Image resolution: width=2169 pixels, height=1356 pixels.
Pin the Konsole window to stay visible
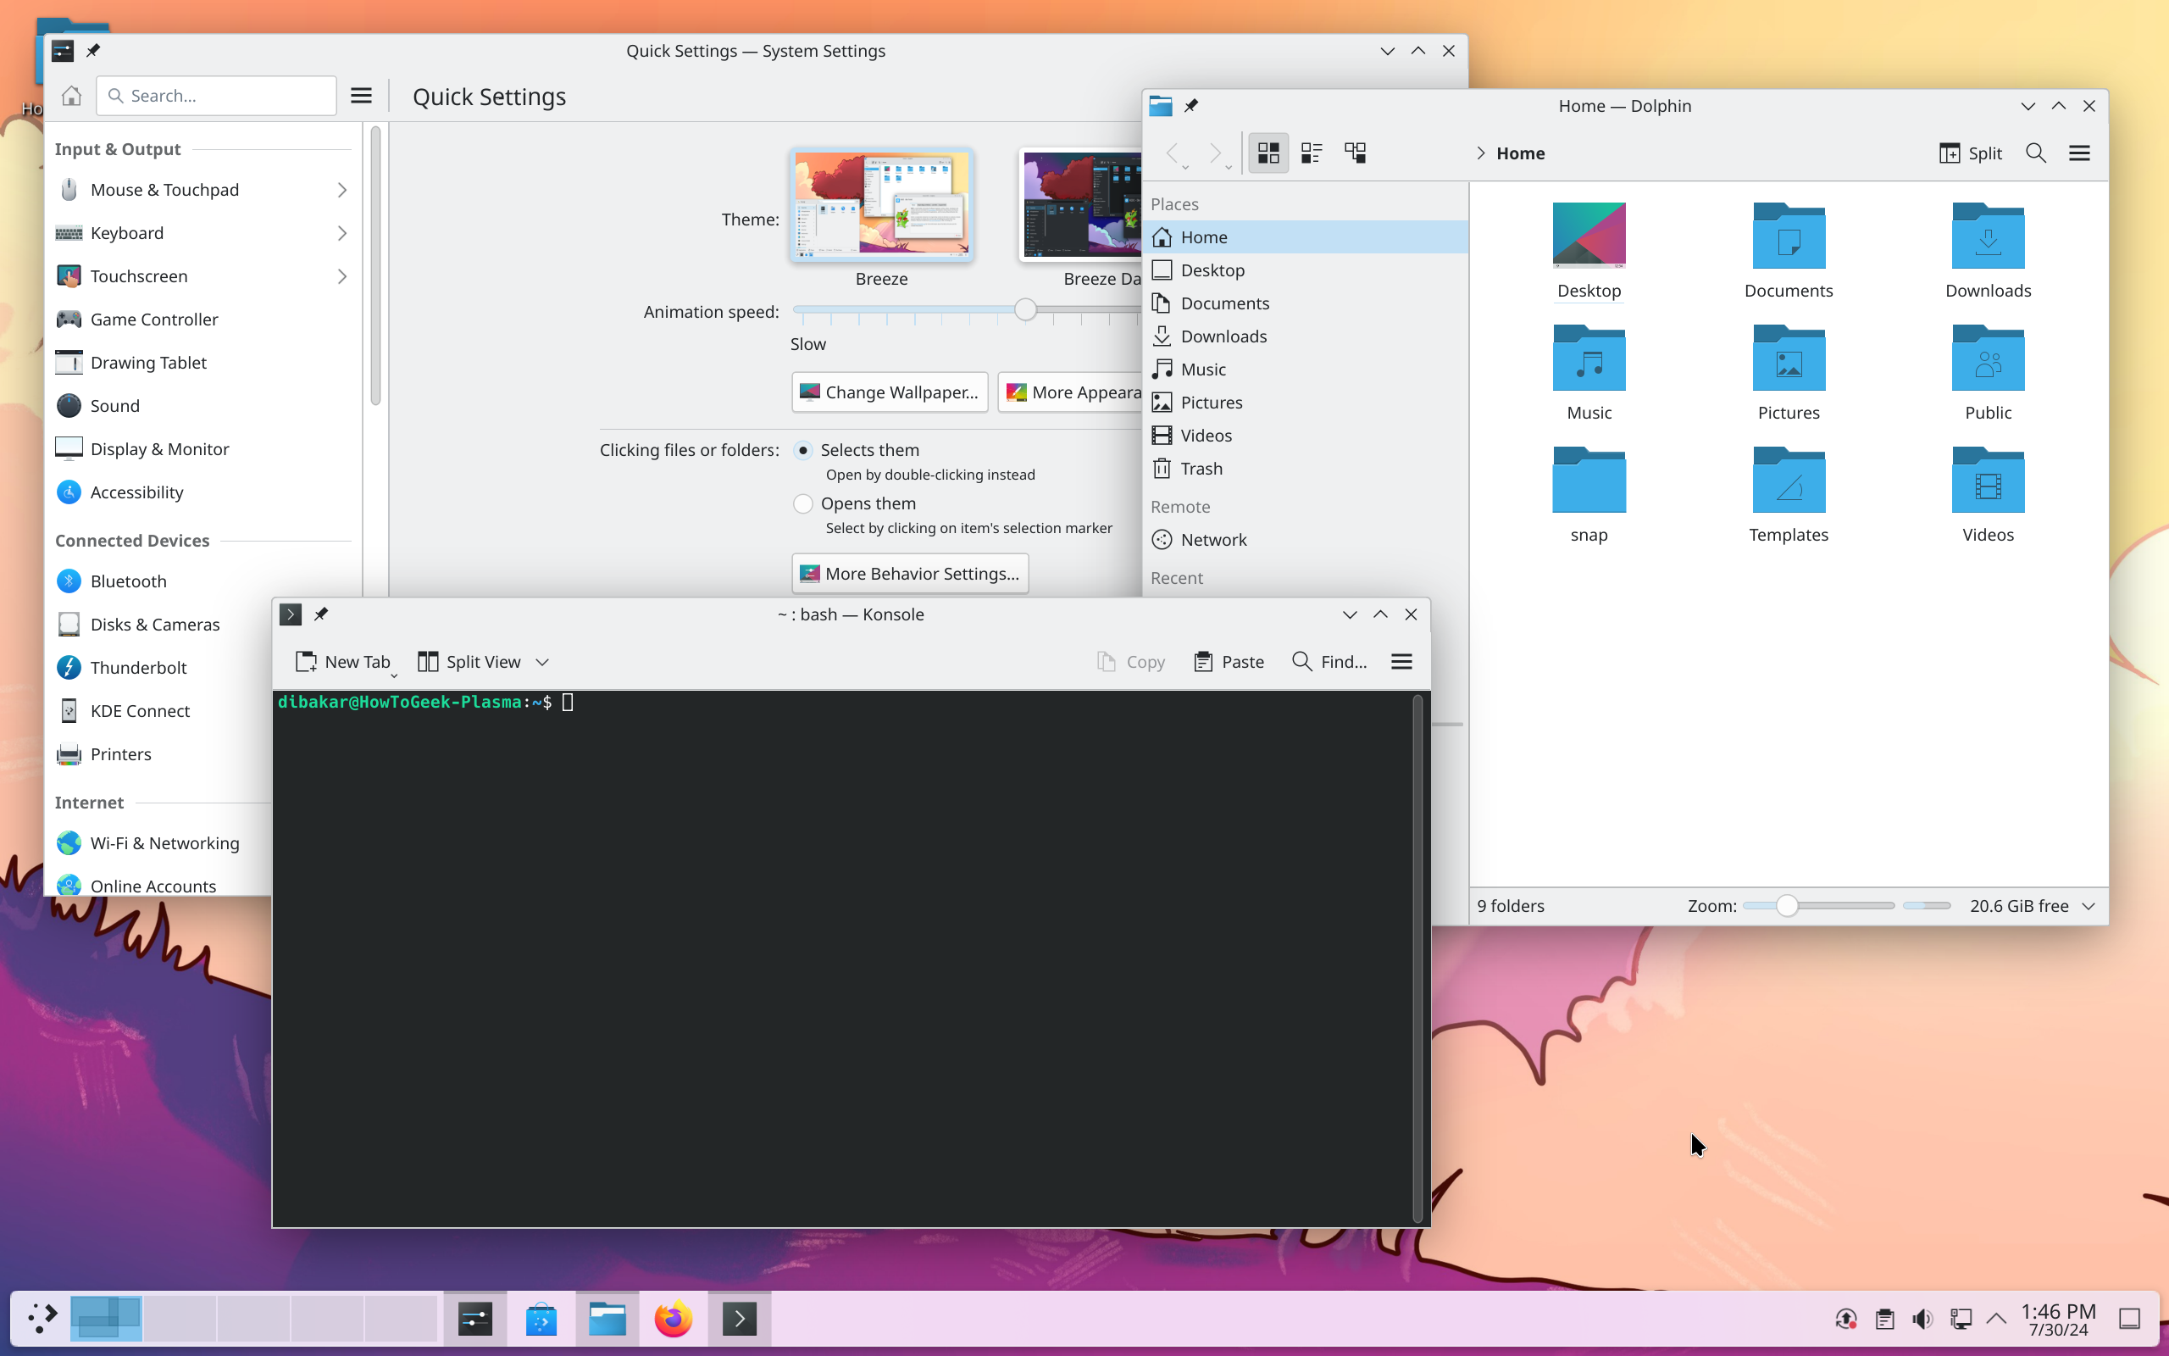point(322,614)
